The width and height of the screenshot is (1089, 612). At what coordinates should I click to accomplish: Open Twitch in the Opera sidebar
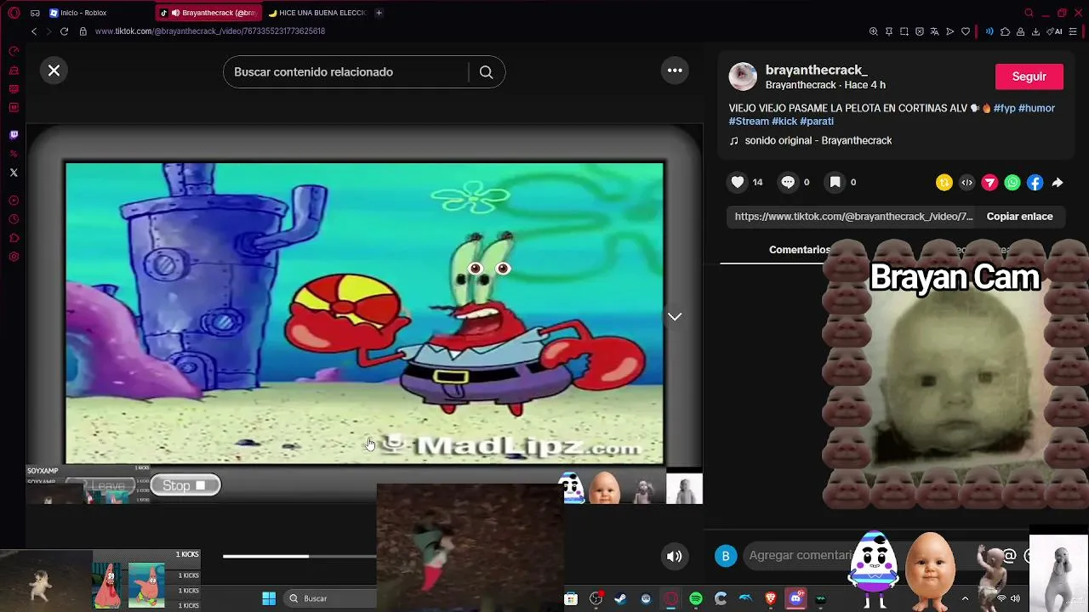(14, 135)
